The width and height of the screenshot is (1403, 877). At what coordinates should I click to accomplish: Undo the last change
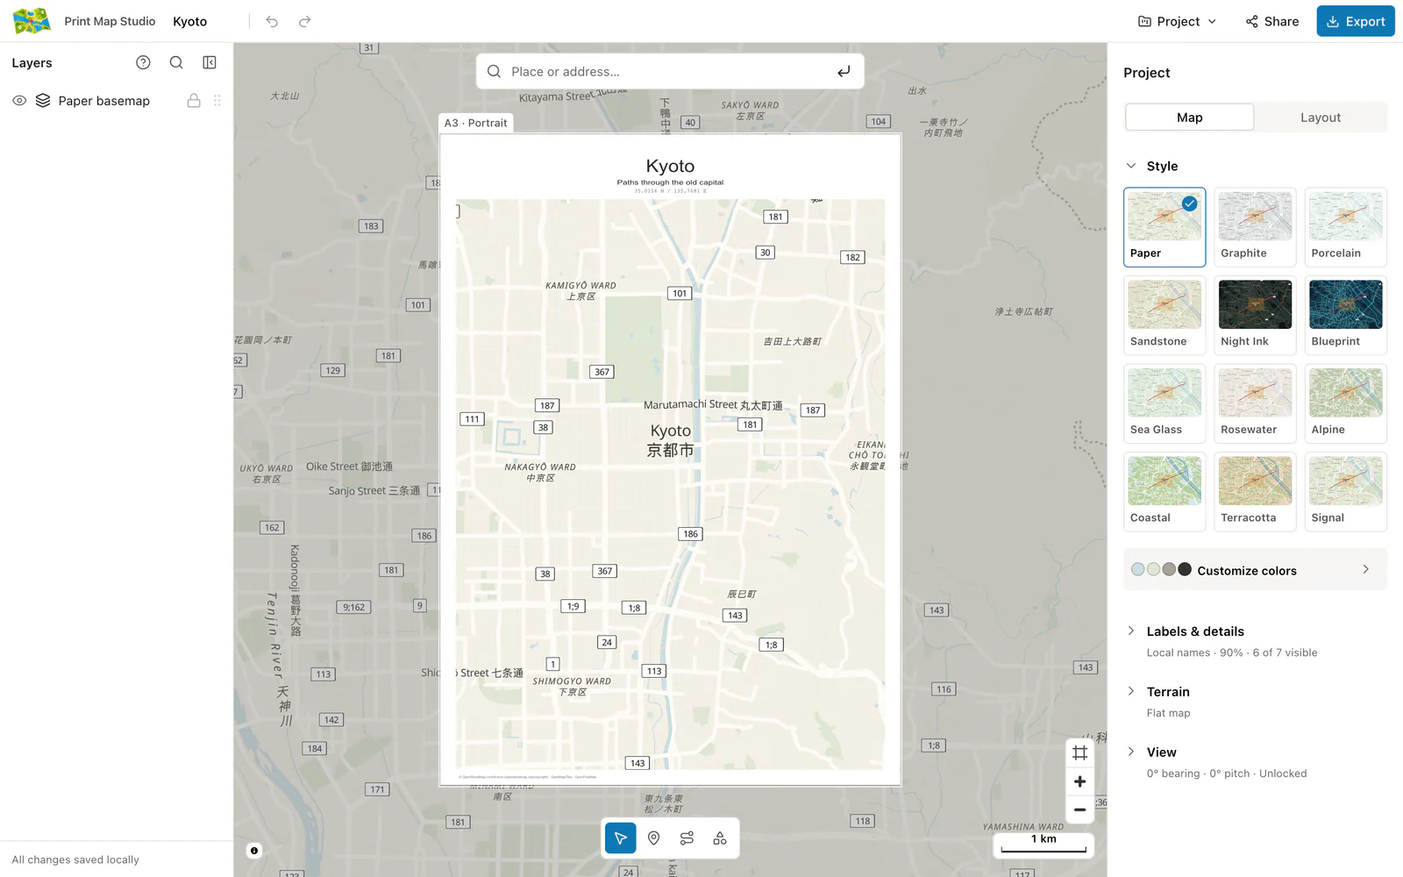click(x=272, y=21)
